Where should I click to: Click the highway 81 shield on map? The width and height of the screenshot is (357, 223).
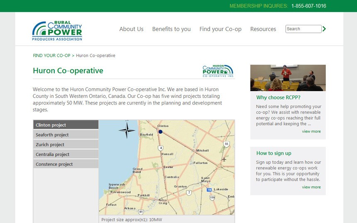tap(141, 212)
